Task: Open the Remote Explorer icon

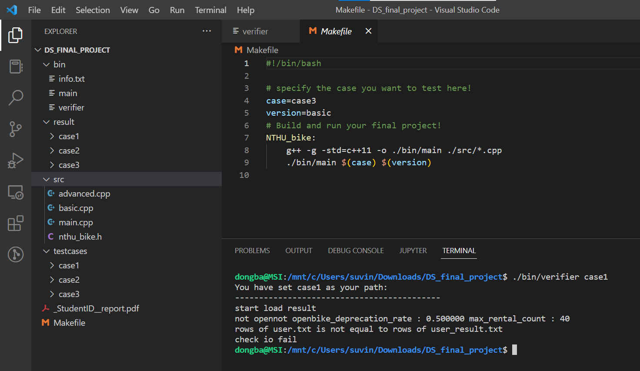Action: tap(16, 192)
